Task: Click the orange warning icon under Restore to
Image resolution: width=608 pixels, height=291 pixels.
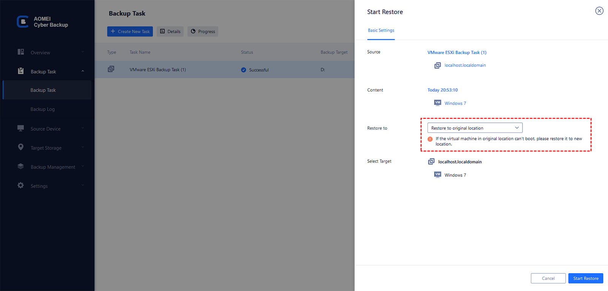Action: pos(430,139)
